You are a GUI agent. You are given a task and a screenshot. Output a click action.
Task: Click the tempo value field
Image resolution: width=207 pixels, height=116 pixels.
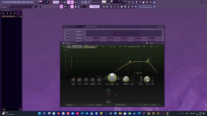click(56, 2)
